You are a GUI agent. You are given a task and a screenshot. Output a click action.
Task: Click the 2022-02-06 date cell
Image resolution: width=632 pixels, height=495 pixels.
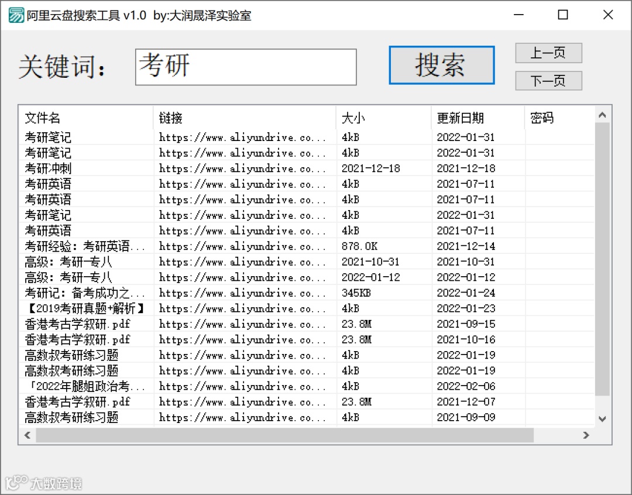pyautogui.click(x=466, y=387)
